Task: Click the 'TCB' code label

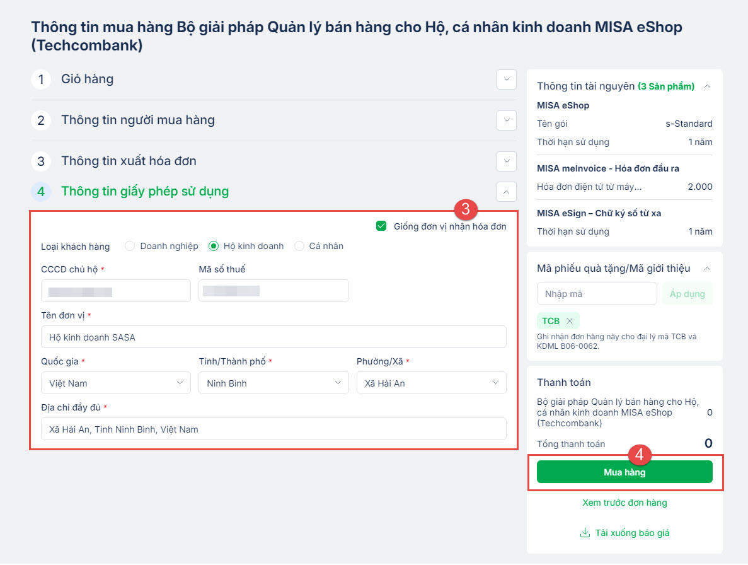Action: click(x=551, y=321)
